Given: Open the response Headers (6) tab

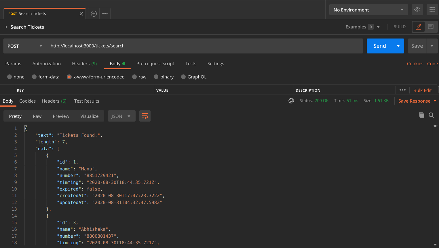Looking at the screenshot, I should point(54,101).
